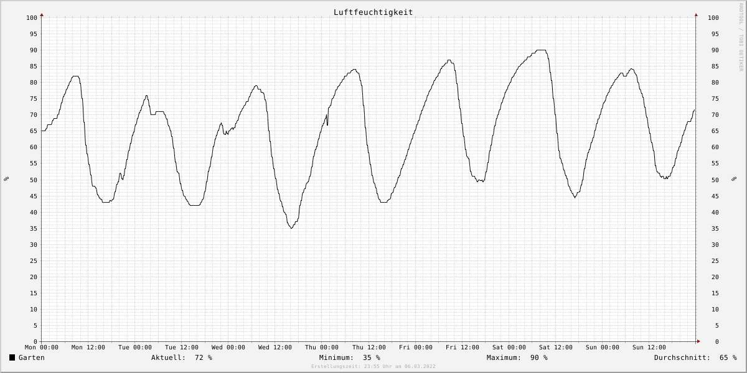Click the Erstellungszeit timestamp footer text
This screenshot has width=747, height=373.
[374, 367]
